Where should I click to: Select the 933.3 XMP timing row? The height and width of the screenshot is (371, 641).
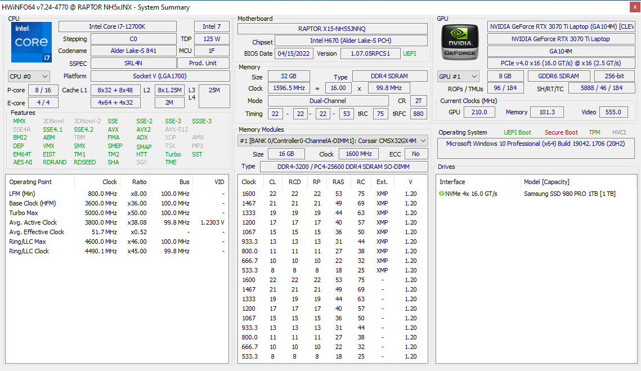(x=332, y=242)
